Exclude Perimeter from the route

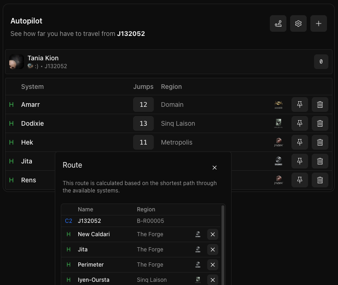[x=213, y=265]
